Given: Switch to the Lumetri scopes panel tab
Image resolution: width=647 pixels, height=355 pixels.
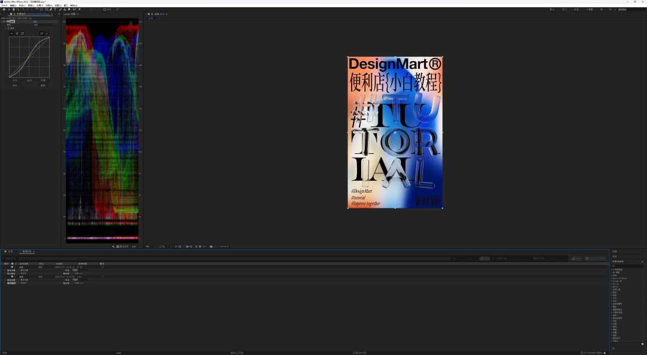Looking at the screenshot, I should tap(69, 14).
